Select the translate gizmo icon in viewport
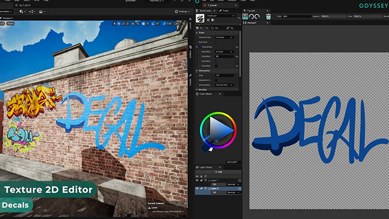389x219 pixels. pyautogui.click(x=119, y=23)
